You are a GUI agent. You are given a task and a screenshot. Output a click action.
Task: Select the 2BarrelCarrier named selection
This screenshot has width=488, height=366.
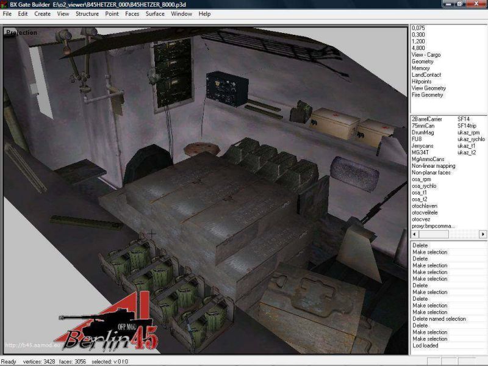click(427, 119)
